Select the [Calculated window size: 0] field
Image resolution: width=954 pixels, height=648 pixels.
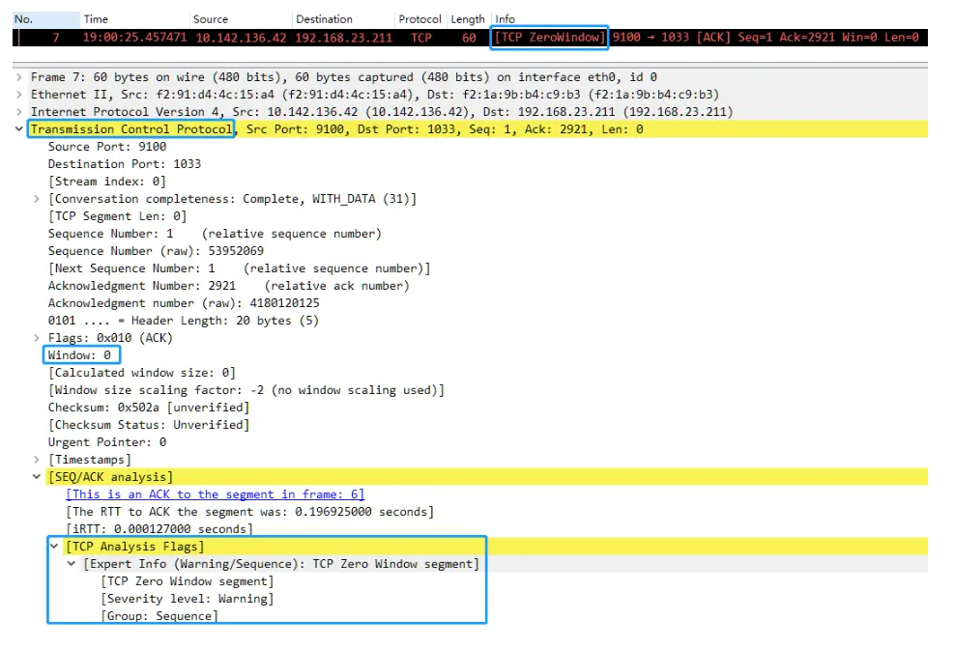142,373
